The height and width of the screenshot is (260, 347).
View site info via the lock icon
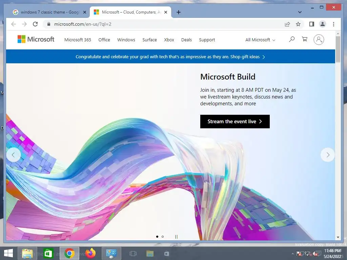49,24
